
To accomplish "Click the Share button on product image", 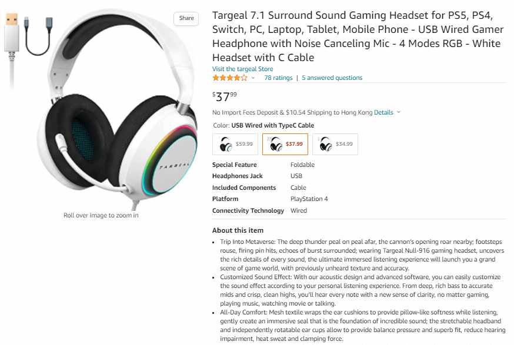I will tap(186, 18).
